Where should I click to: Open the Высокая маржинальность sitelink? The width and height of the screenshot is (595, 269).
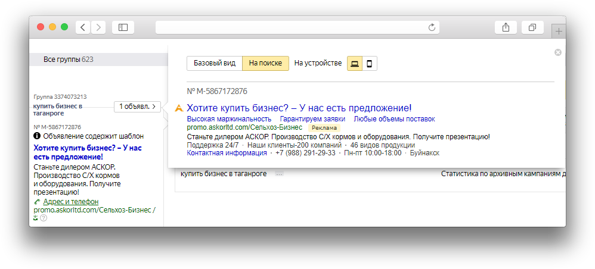tap(229, 119)
